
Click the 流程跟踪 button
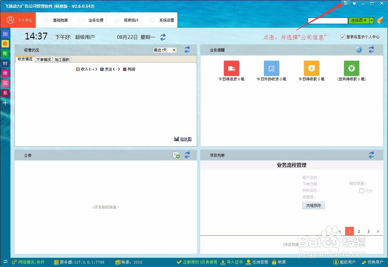point(314,205)
